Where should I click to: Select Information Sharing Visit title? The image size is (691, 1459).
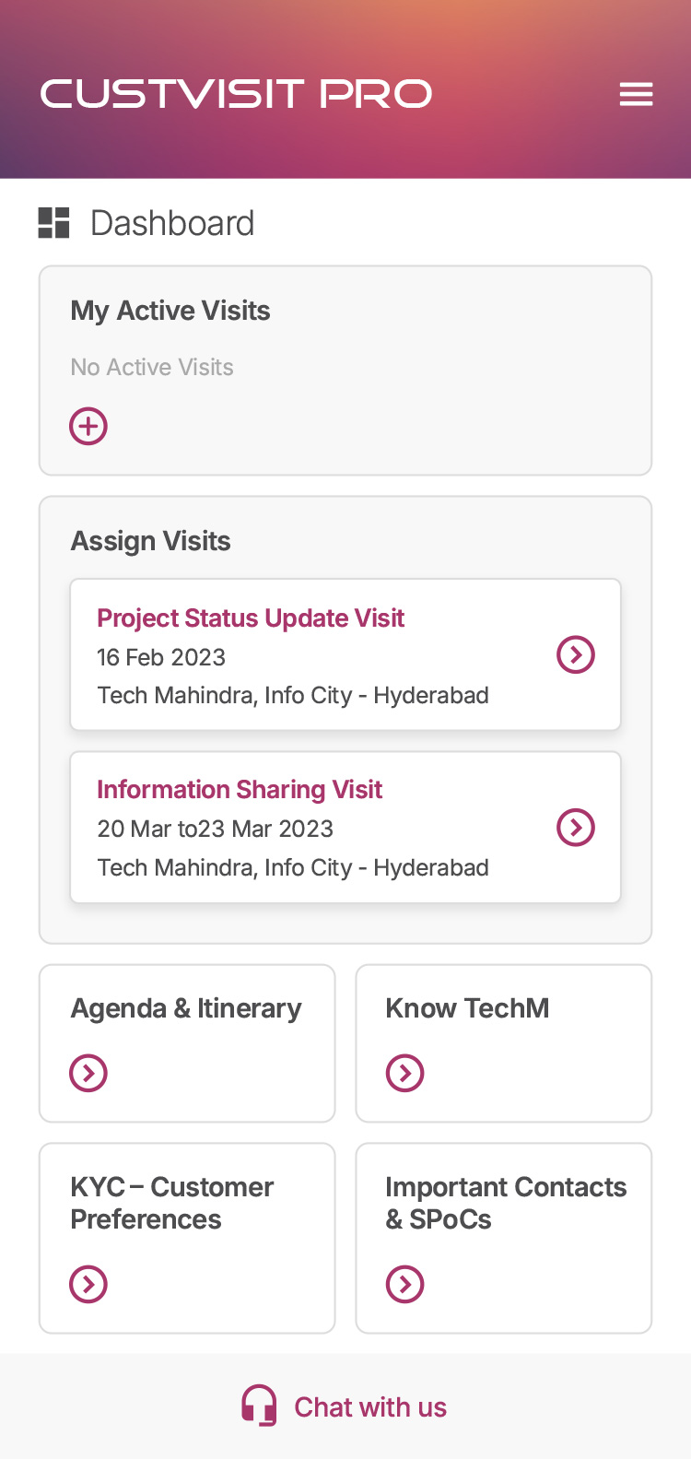click(240, 790)
